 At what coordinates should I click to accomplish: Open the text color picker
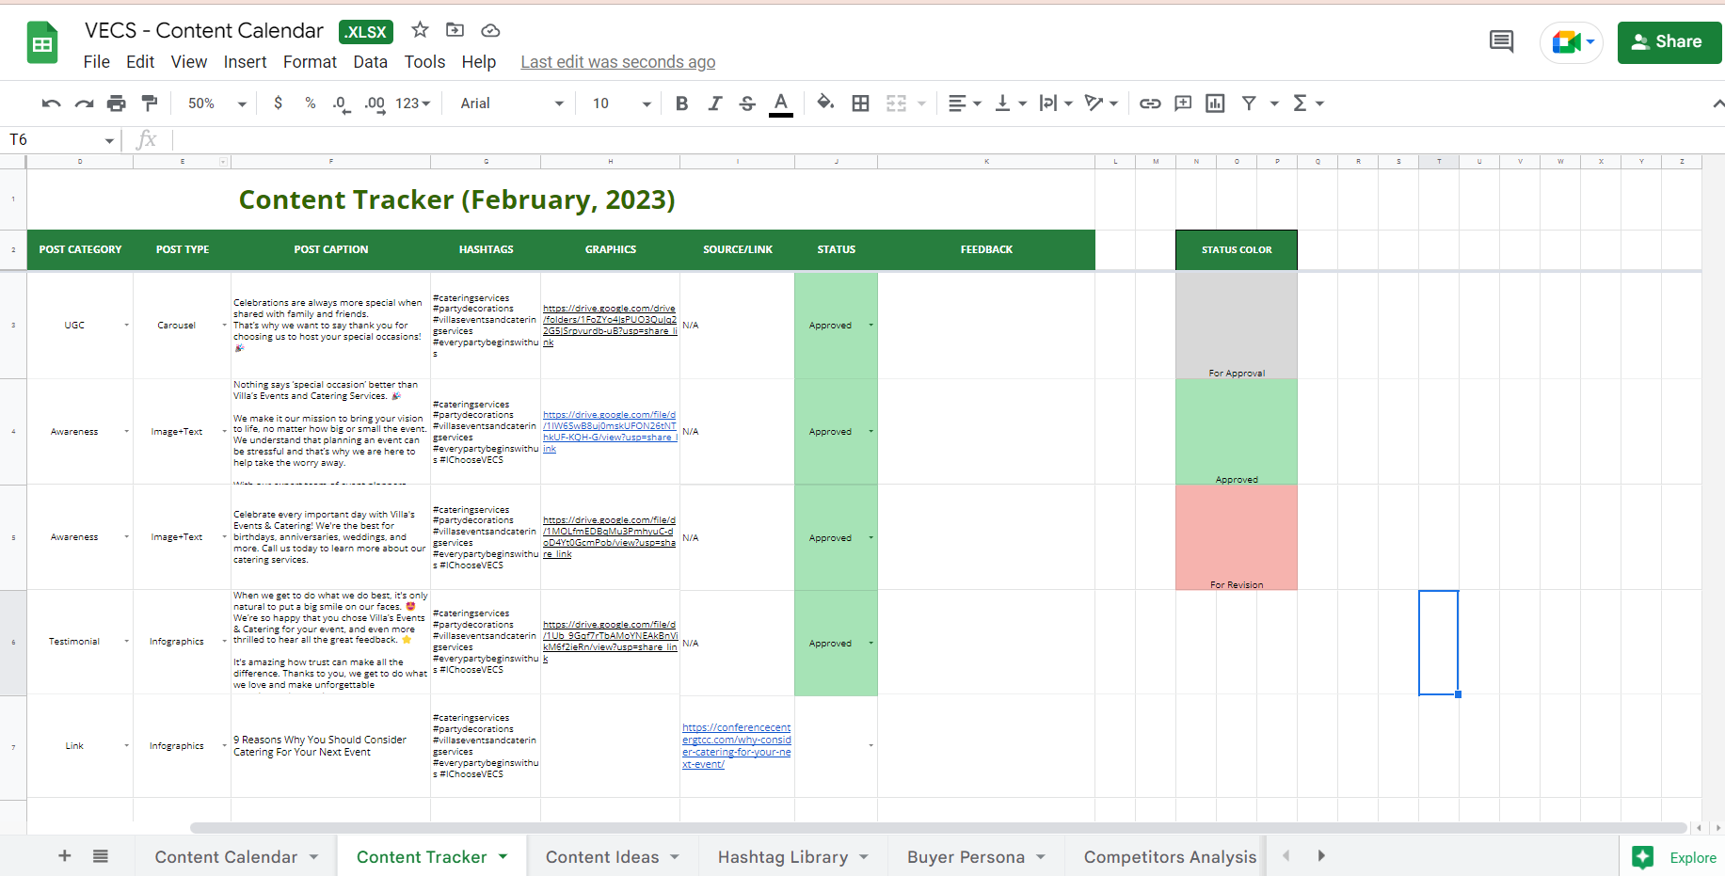pyautogui.click(x=781, y=104)
